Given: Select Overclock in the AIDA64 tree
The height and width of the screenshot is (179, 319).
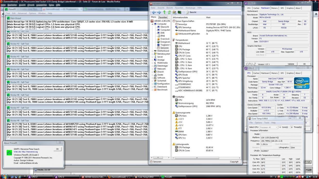Looking at the screenshot, I should [x=165, y=39].
